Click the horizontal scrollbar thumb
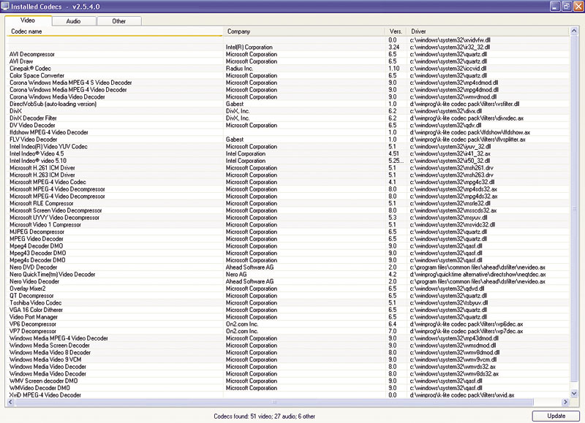Viewport: 585px width, 423px height. pos(274,402)
